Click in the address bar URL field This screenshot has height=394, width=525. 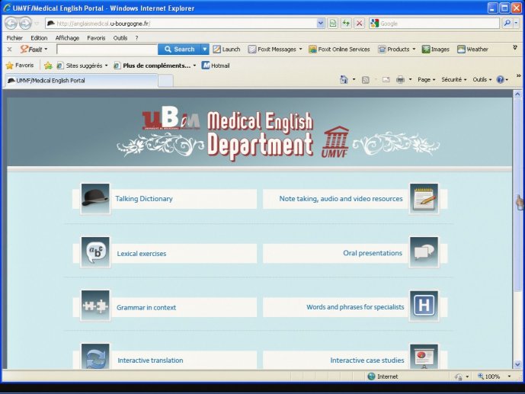(x=181, y=24)
